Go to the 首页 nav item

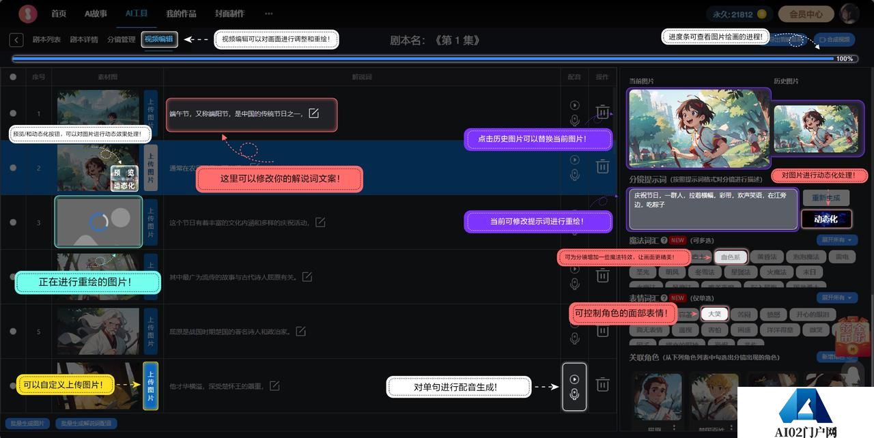[59, 14]
